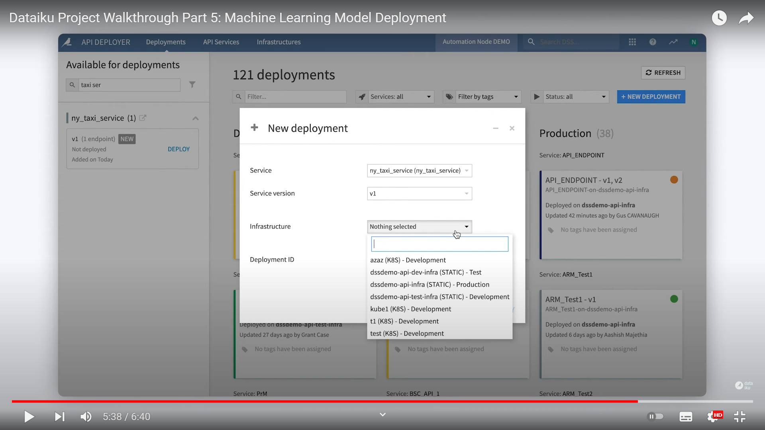Select dssdemo-api-infra (STATIC) - Production option
This screenshot has width=765, height=430.
click(x=430, y=284)
